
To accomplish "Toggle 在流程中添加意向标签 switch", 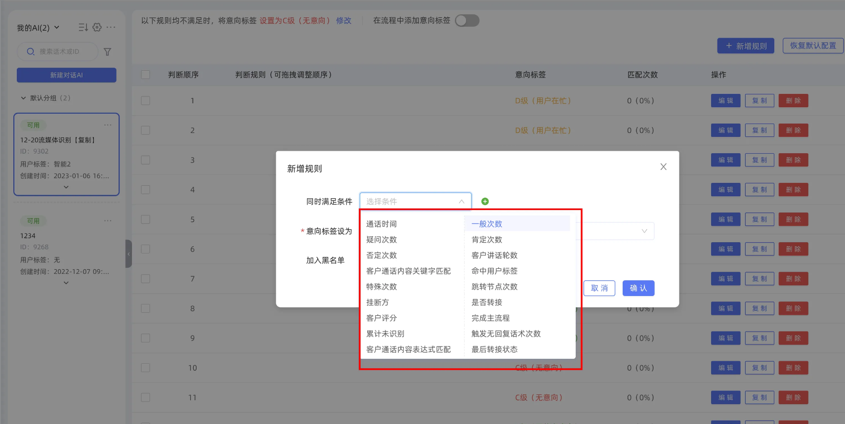I will tap(467, 21).
